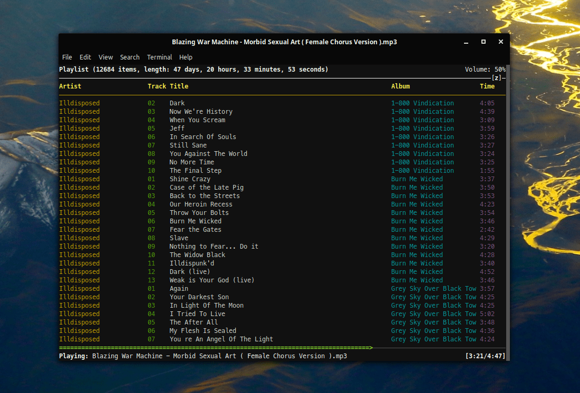580x393 pixels.
Task: Click the Time column header
Action: (487, 86)
